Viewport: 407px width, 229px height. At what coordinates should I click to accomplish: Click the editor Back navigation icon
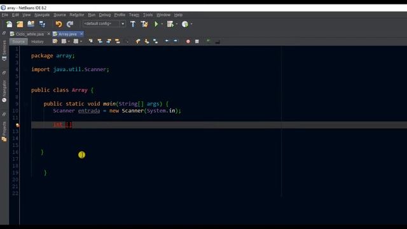point(64,41)
